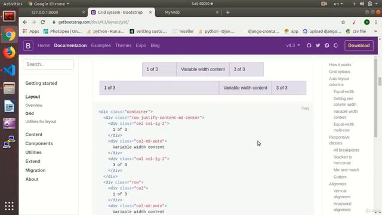Viewport: 382px width, 215px height.
Task: Click the address bar URL
Action: click(x=94, y=22)
